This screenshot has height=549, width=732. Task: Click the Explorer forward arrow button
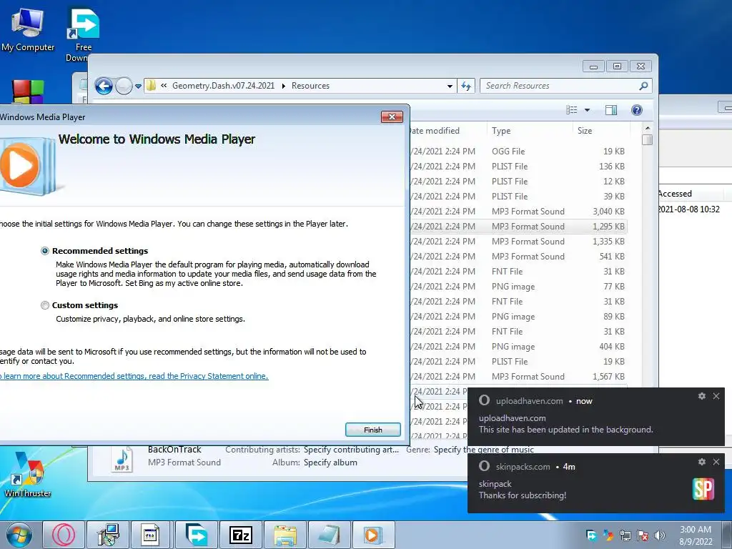point(124,86)
